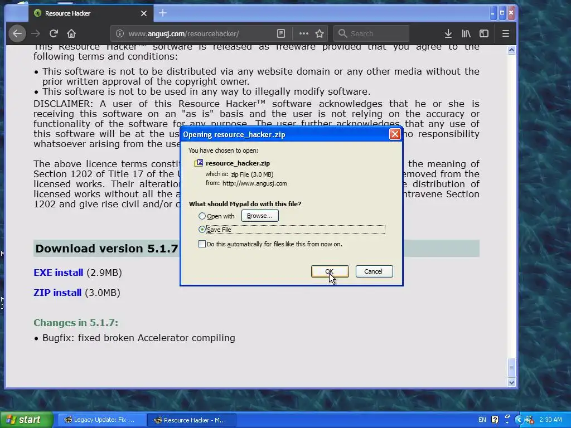Viewport: 571px width, 428px height.
Task: Open the library icon
Action: 466,34
